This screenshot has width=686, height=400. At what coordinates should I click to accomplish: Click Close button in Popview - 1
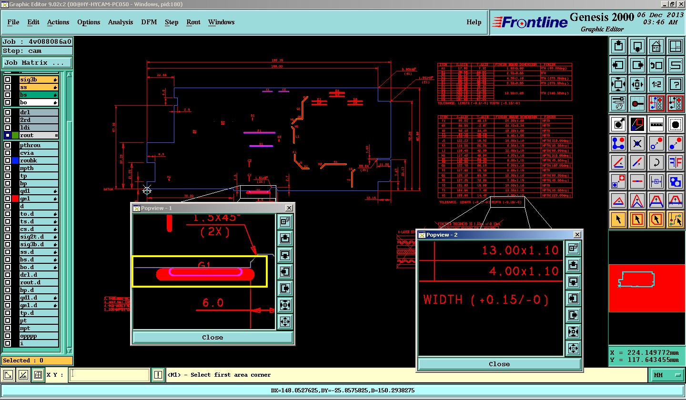pos(212,337)
